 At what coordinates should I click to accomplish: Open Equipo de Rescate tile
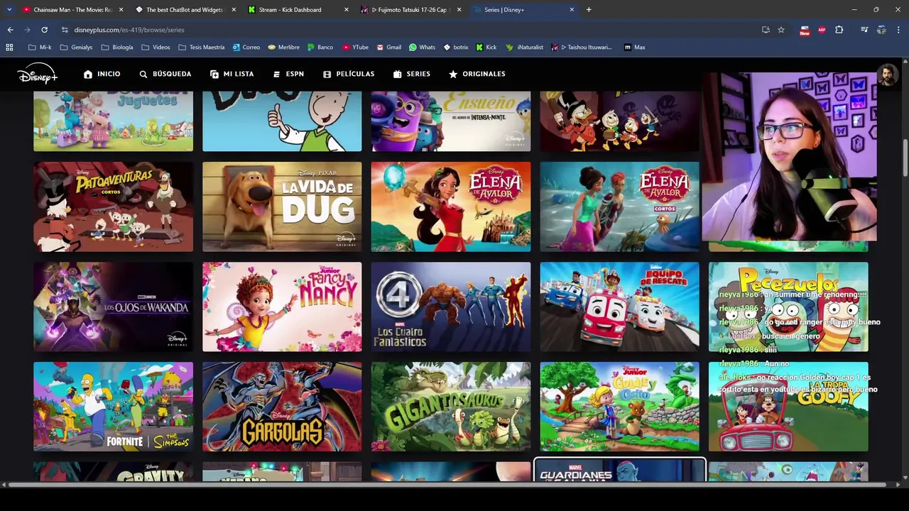coord(620,307)
